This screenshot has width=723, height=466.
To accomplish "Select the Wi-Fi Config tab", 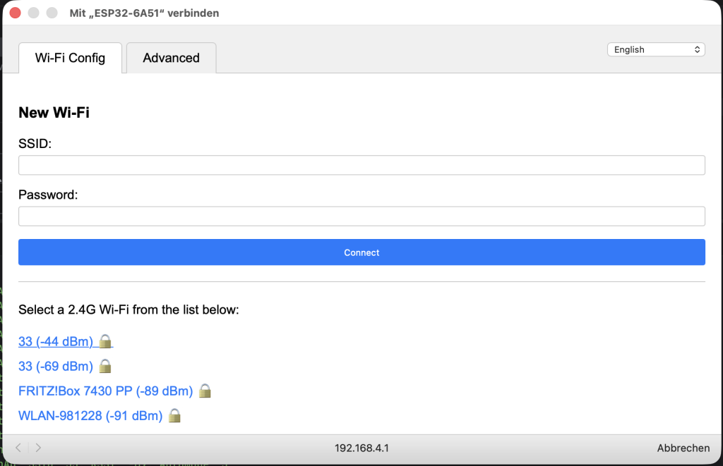I will point(70,58).
